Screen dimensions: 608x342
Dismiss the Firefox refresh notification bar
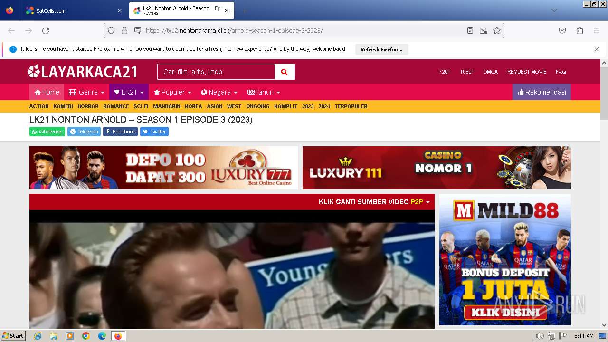(x=597, y=49)
